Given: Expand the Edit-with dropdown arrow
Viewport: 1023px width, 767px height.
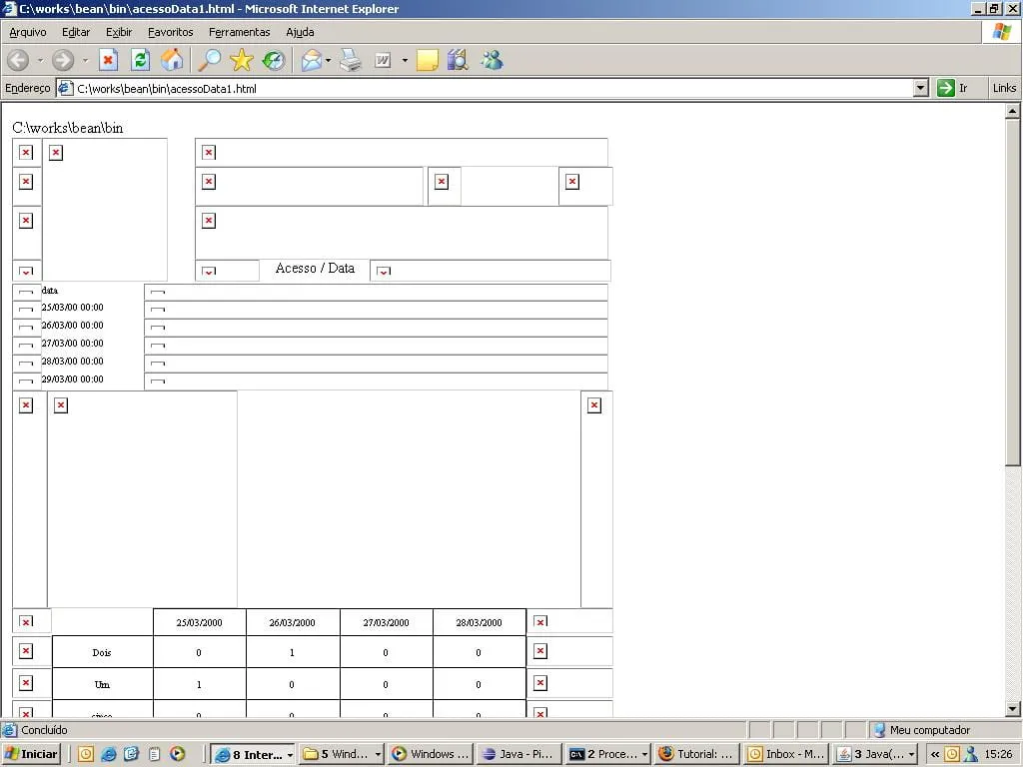Looking at the screenshot, I should [x=406, y=61].
